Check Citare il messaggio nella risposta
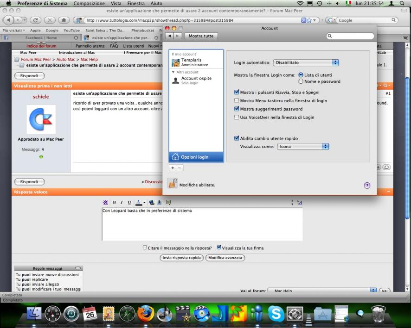This screenshot has width=411, height=328. click(x=145, y=247)
